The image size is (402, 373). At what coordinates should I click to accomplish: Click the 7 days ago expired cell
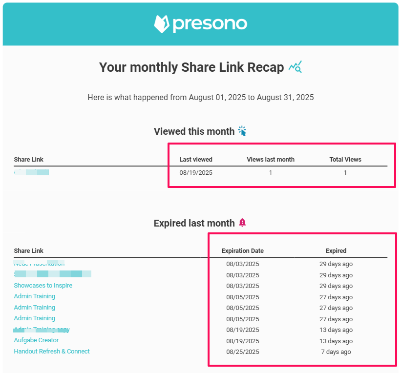pos(336,352)
